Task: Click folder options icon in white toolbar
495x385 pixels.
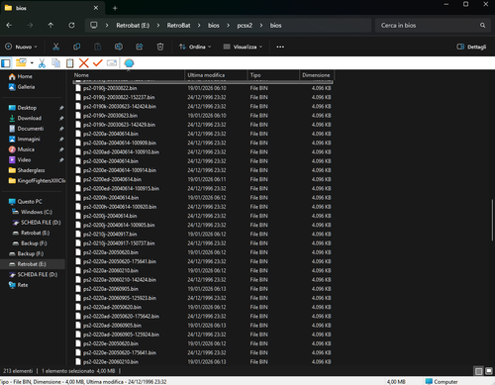Action: (21, 62)
